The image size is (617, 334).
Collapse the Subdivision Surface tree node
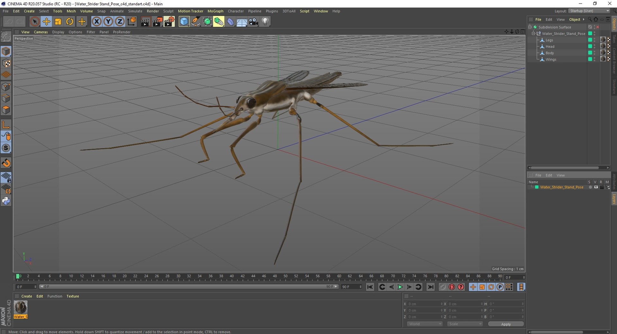pos(530,27)
